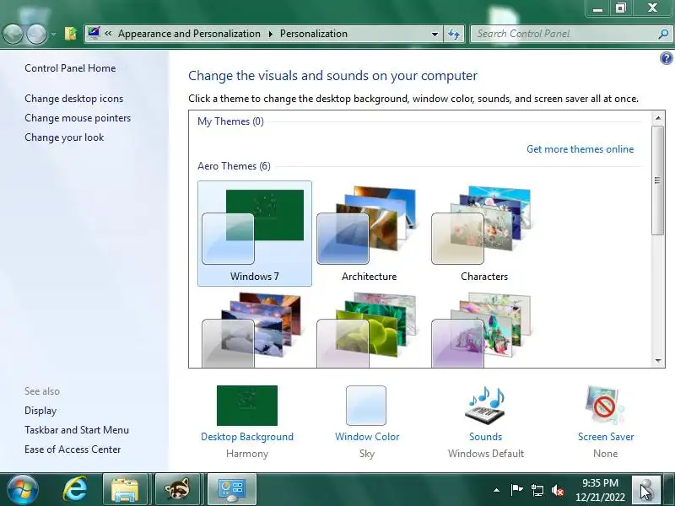Expand the double-chevron breadcrumb overflow
Viewport: 675px width, 506px height.
(x=108, y=34)
